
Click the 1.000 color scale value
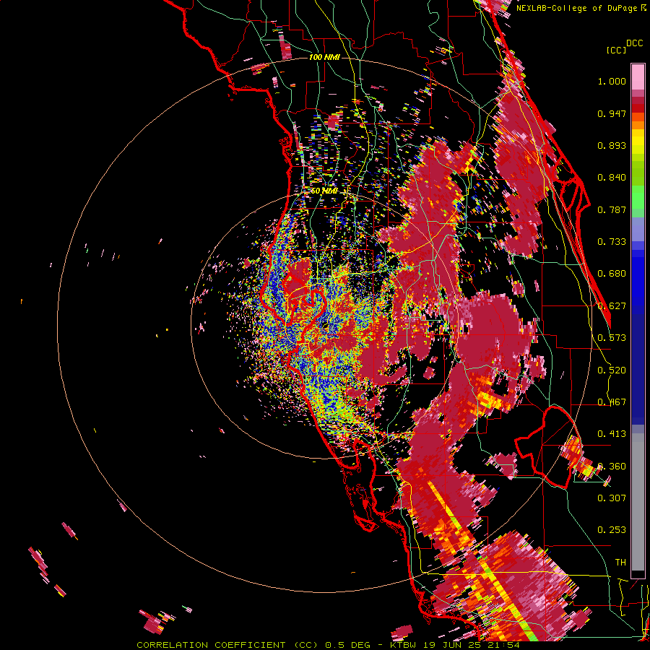coord(612,81)
